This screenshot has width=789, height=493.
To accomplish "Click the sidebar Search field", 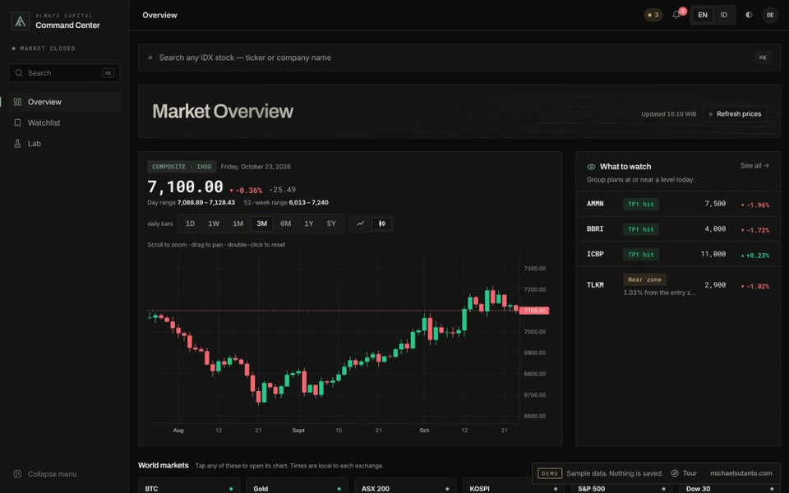I will click(x=64, y=73).
